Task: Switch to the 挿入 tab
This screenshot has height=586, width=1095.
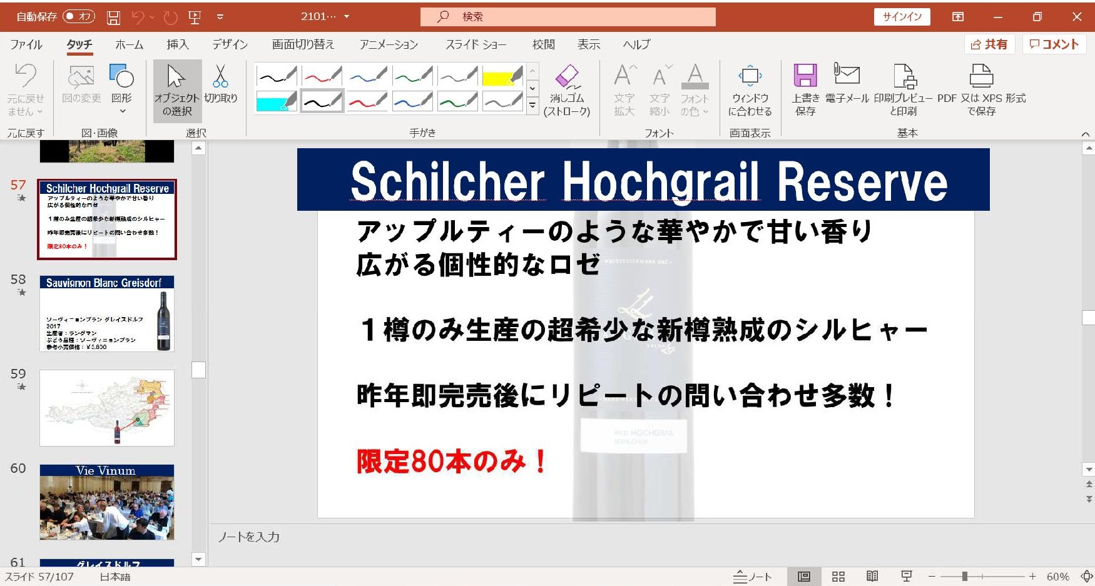Action: 178,44
